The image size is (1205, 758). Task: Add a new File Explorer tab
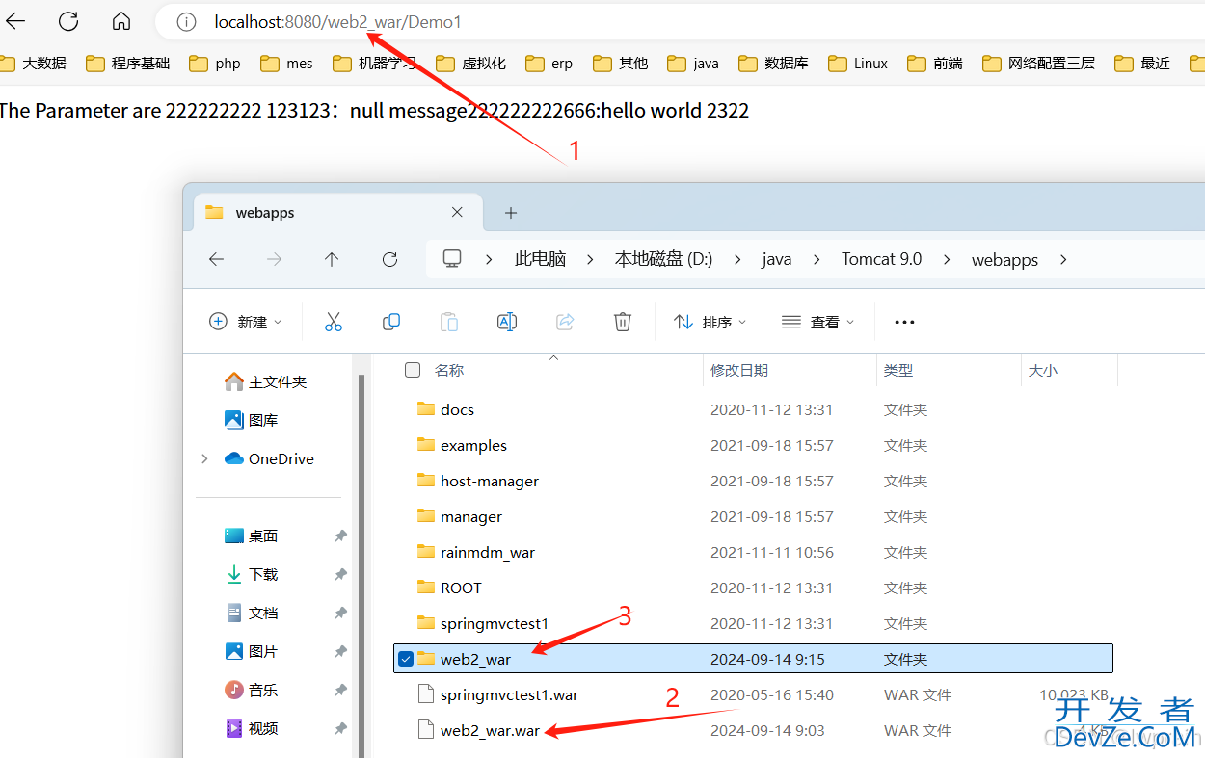pyautogui.click(x=511, y=213)
